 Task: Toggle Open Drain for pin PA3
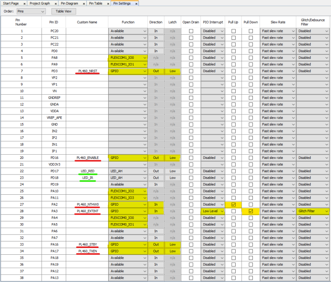(191, 211)
